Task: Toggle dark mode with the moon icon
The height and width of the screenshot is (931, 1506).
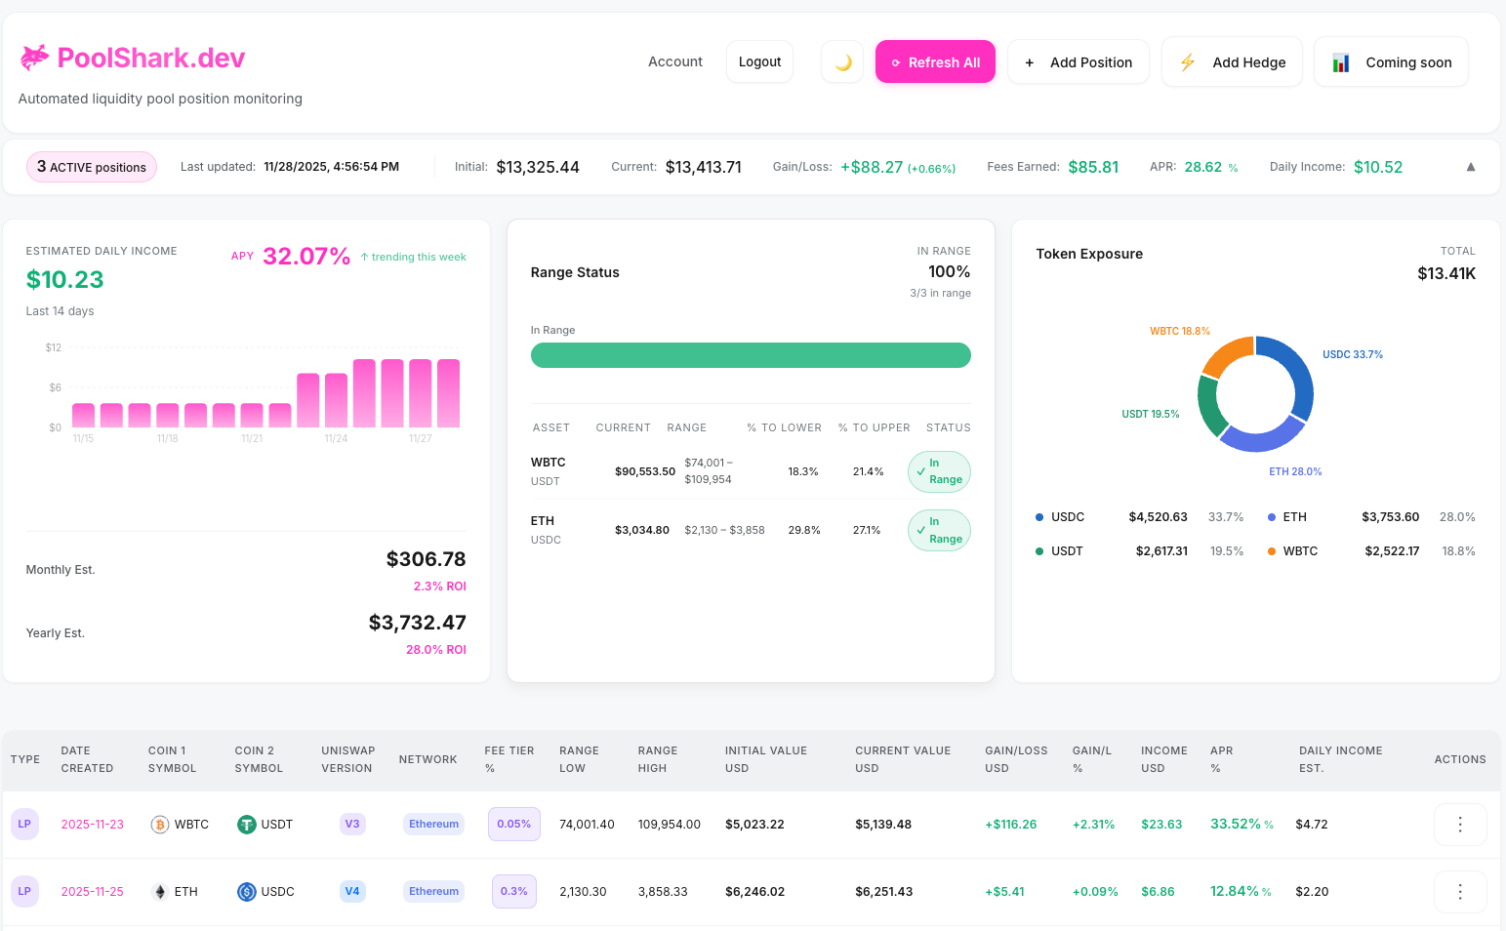Action: pyautogui.click(x=841, y=61)
